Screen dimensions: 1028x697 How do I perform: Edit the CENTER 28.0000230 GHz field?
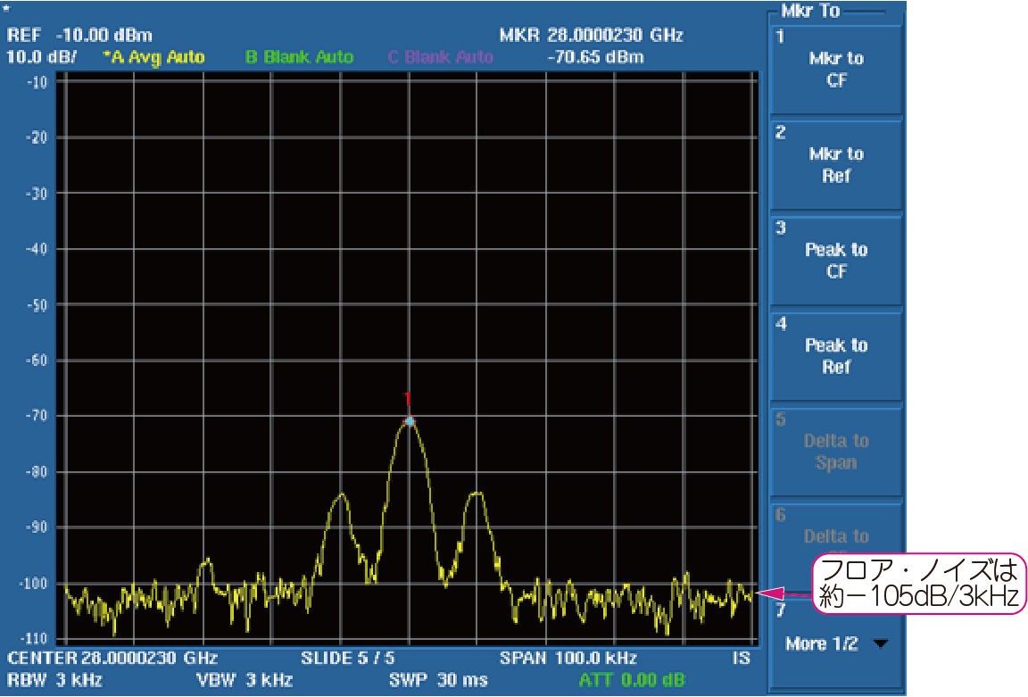tap(112, 659)
